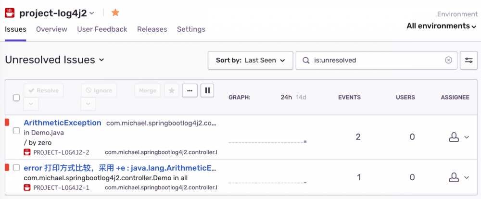
Task: Expand the assignee dropdown for PROJECT-LOG4J2-2
Action: [x=467, y=137]
